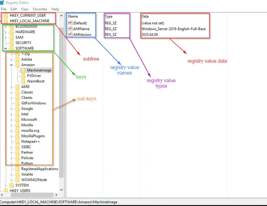Collapse the Amazon key
The width and height of the screenshot is (267, 206).
click(x=11, y=65)
